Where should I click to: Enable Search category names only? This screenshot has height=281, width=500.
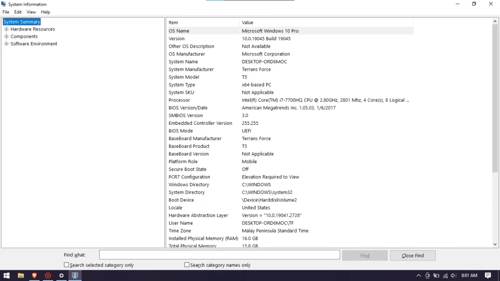tap(187, 265)
